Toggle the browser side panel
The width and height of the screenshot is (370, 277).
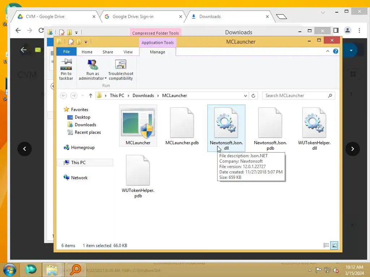point(336,30)
